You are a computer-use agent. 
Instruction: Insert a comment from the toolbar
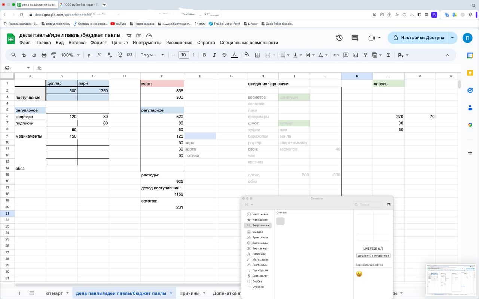346,55
